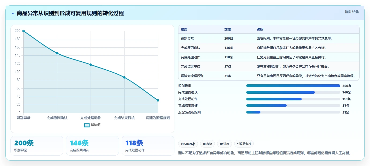This screenshot has height=166, width=370.
Task: Click the footer note starting 漏斗不是为了追求
Action: click(264, 153)
